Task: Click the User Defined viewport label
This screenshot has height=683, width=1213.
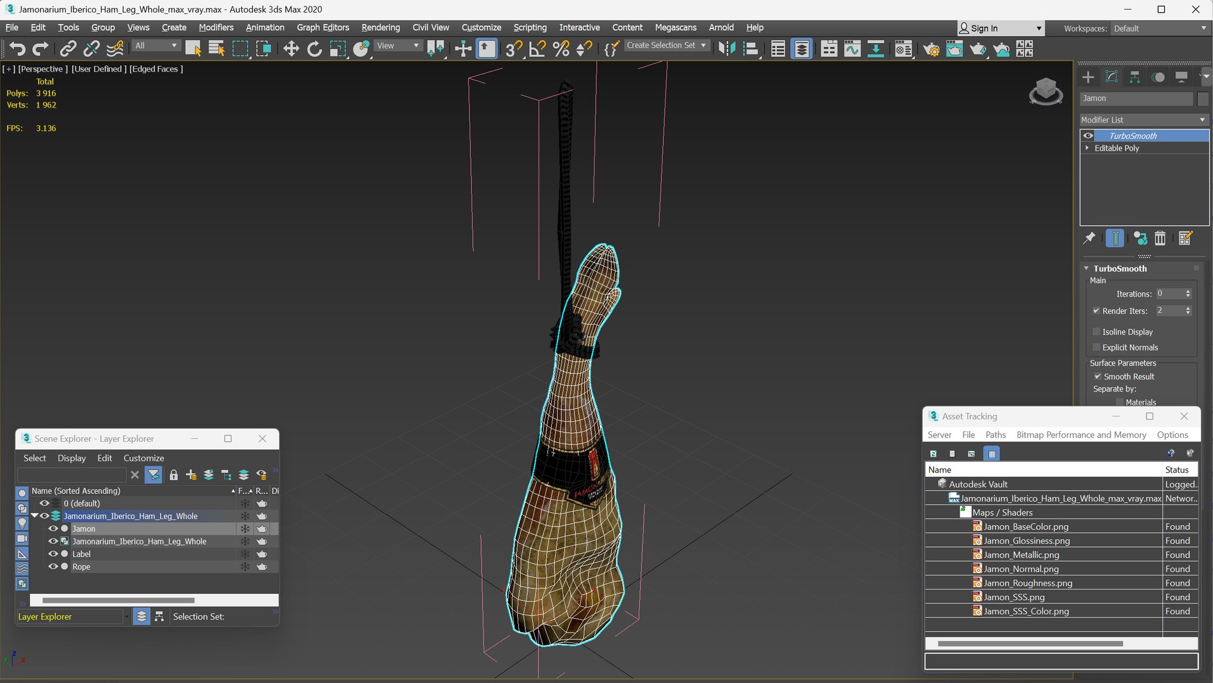Action: click(99, 69)
